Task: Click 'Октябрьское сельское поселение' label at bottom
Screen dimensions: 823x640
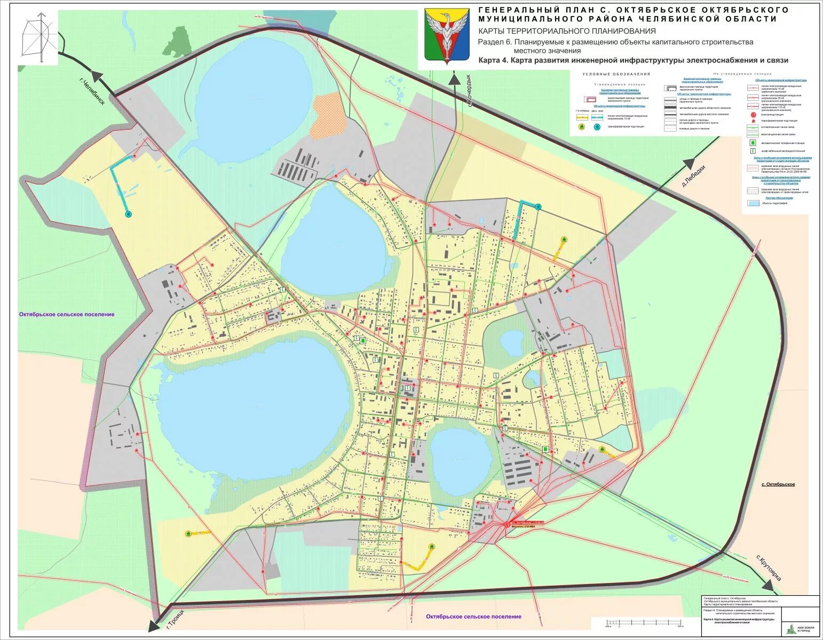Action: [473, 617]
